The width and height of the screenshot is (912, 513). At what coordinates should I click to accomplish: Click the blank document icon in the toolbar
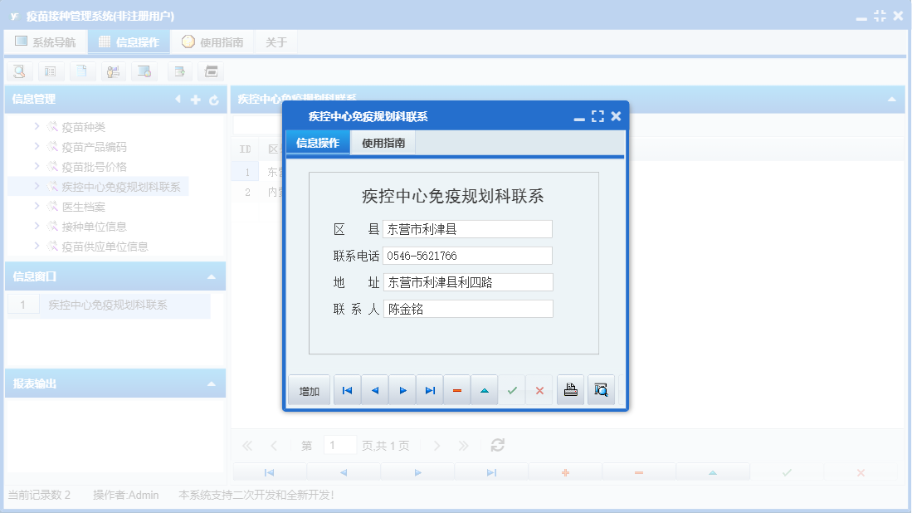(x=82, y=71)
